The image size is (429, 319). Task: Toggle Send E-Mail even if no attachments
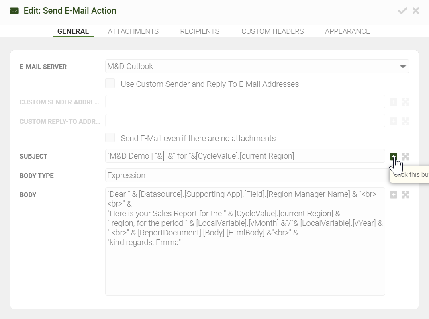[110, 138]
